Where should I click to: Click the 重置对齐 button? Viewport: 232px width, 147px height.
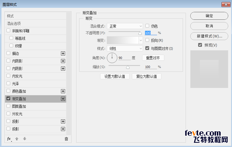point(153,58)
